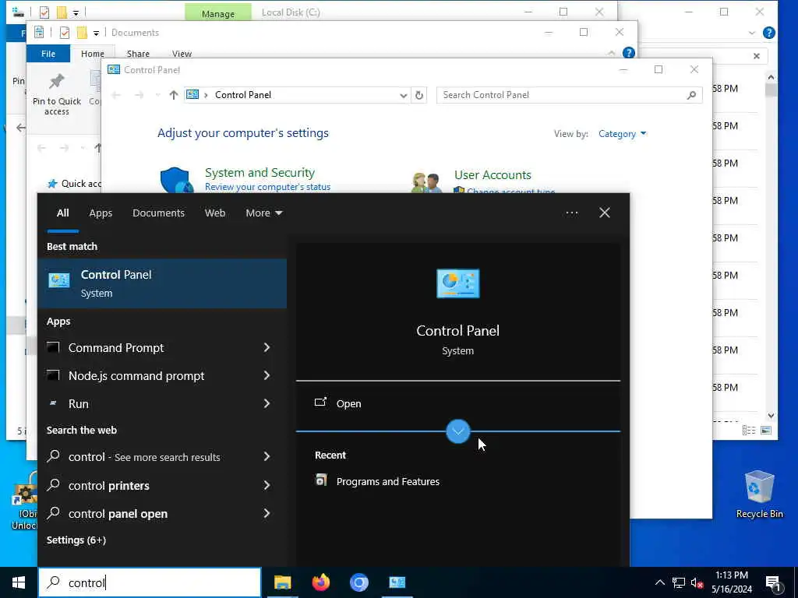
Task: Open the View by Category dropdown
Action: coord(622,134)
